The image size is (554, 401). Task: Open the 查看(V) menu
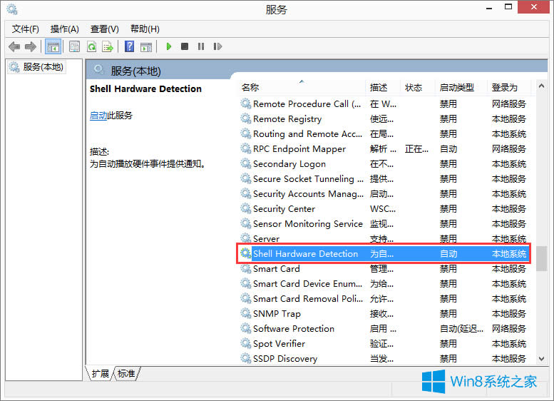click(x=105, y=29)
